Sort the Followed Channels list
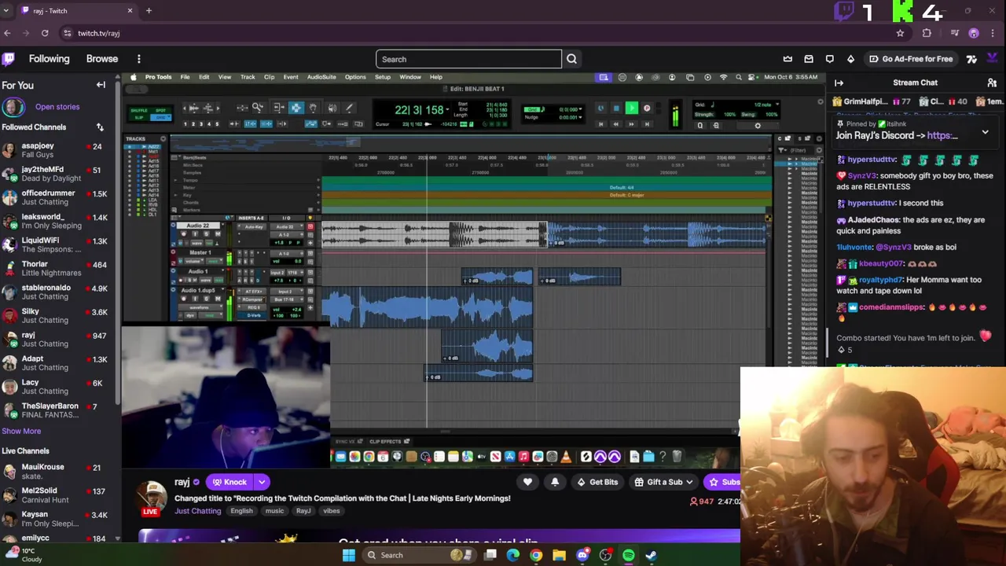The height and width of the screenshot is (566, 1006). [x=100, y=127]
